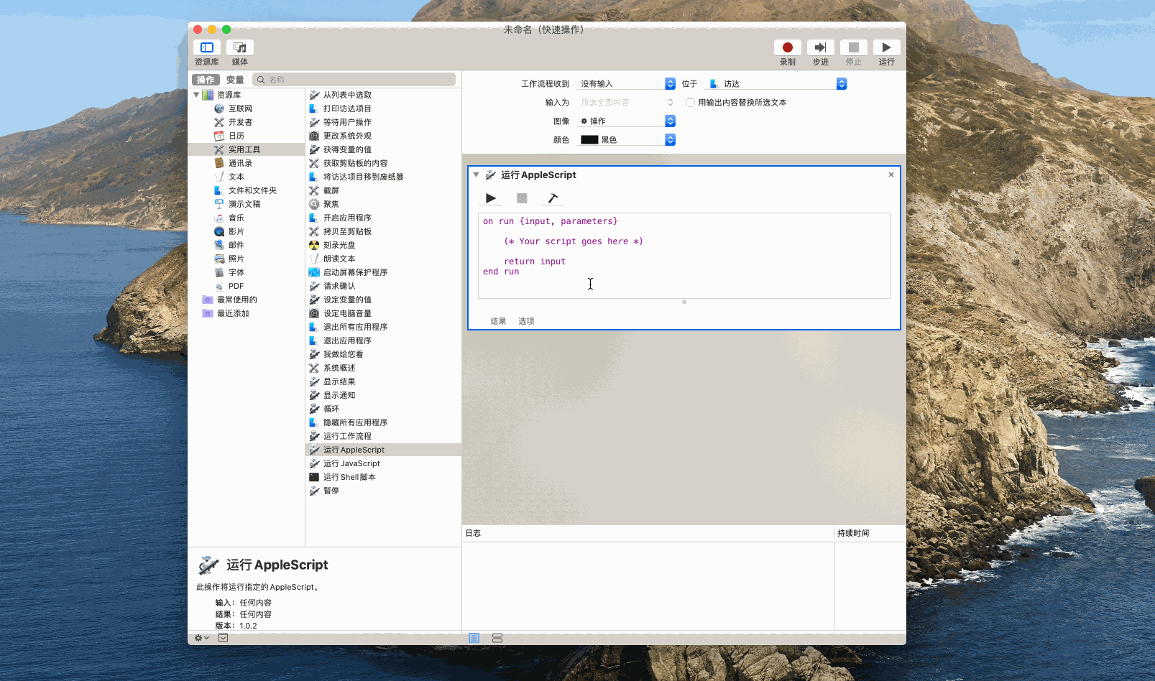This screenshot has width=1155, height=681.
Task: Run the AppleScript with its play button
Action: tap(491, 198)
